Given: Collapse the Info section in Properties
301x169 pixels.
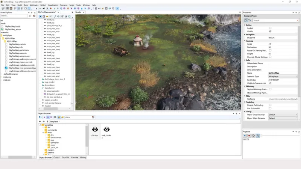Looking at the screenshot, I should click(245, 60).
